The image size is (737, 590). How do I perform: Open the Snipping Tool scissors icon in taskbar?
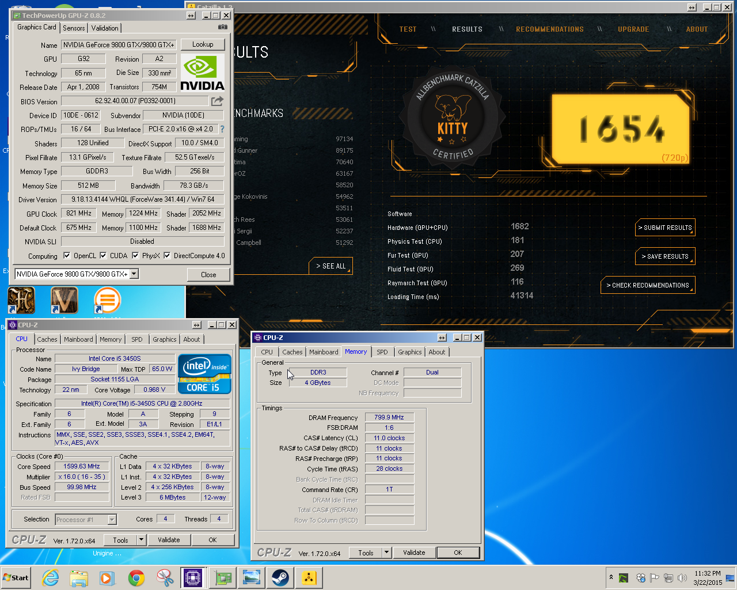tap(165, 578)
